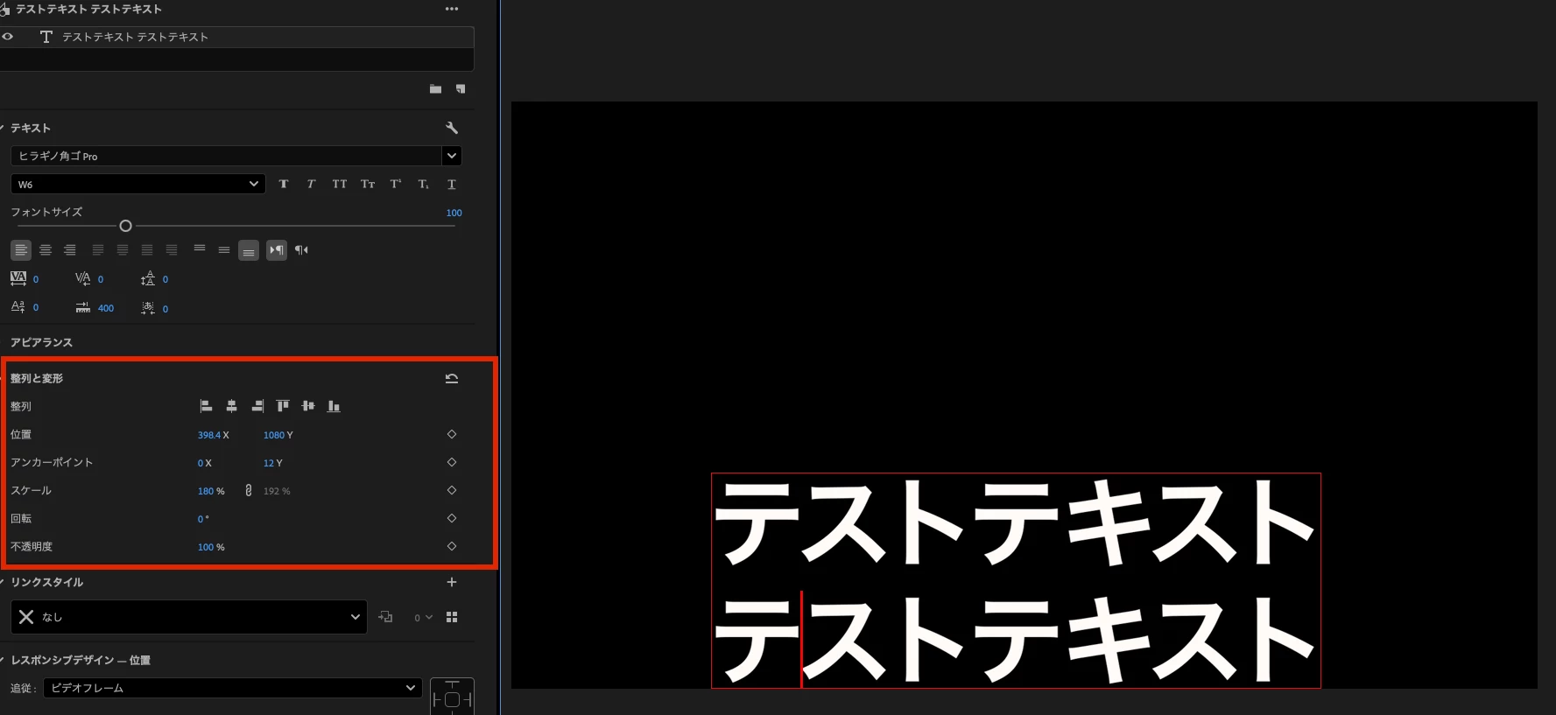Push style to track icon
Viewport: 1556px width, 715px height.
[x=385, y=617]
